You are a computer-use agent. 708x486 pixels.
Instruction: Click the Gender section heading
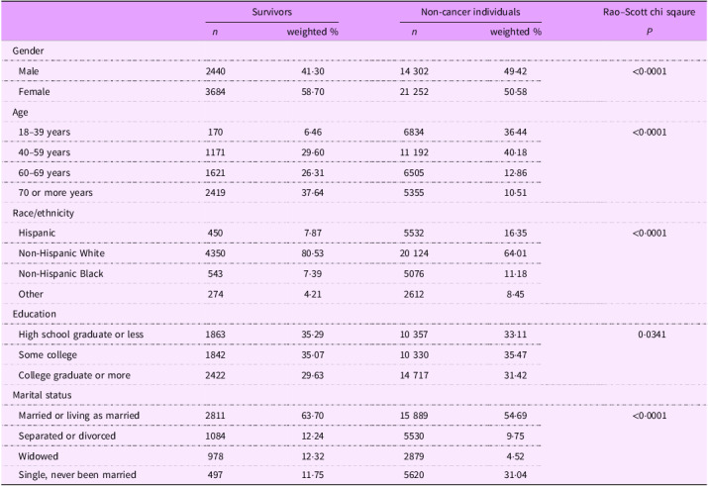(29, 51)
